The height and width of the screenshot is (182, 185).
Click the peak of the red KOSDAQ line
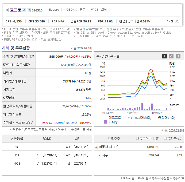coord(152,69)
